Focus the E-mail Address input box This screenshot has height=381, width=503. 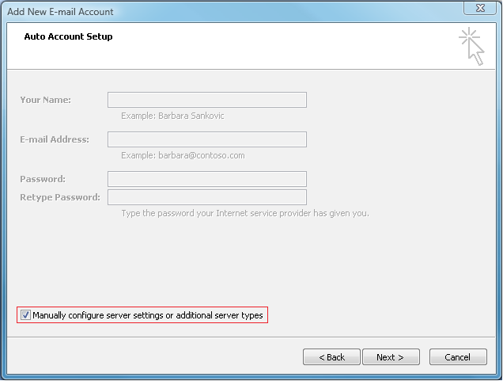(206, 139)
